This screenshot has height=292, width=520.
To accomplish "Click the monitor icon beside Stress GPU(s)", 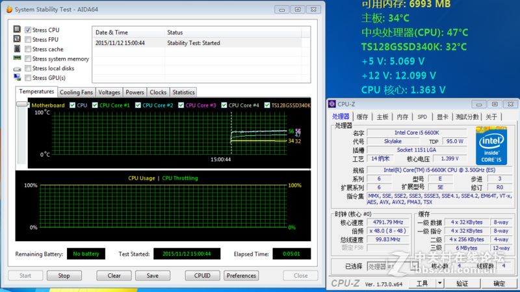I will coord(17,77).
